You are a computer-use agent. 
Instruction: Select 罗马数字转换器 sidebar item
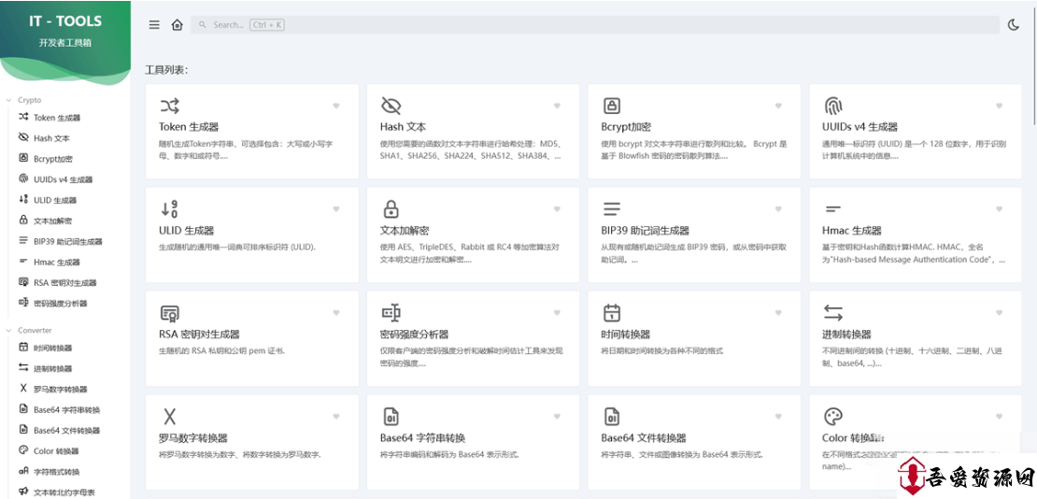tap(60, 389)
